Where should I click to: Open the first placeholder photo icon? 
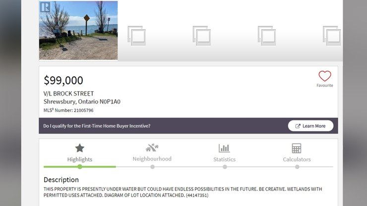pos(136,36)
